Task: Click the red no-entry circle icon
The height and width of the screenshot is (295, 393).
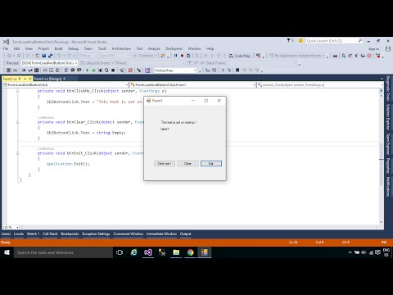Action: [130, 70]
